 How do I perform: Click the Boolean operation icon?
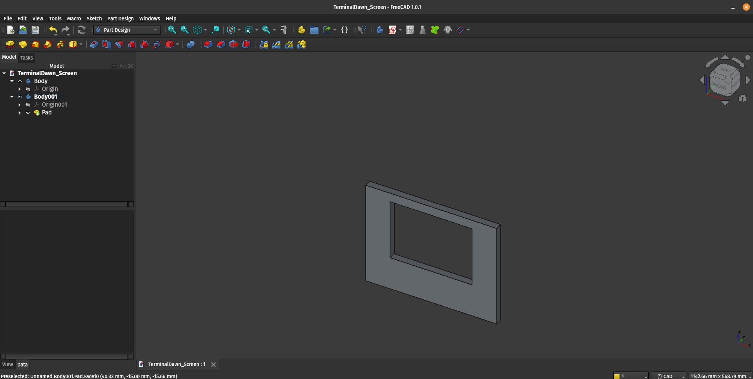[190, 44]
